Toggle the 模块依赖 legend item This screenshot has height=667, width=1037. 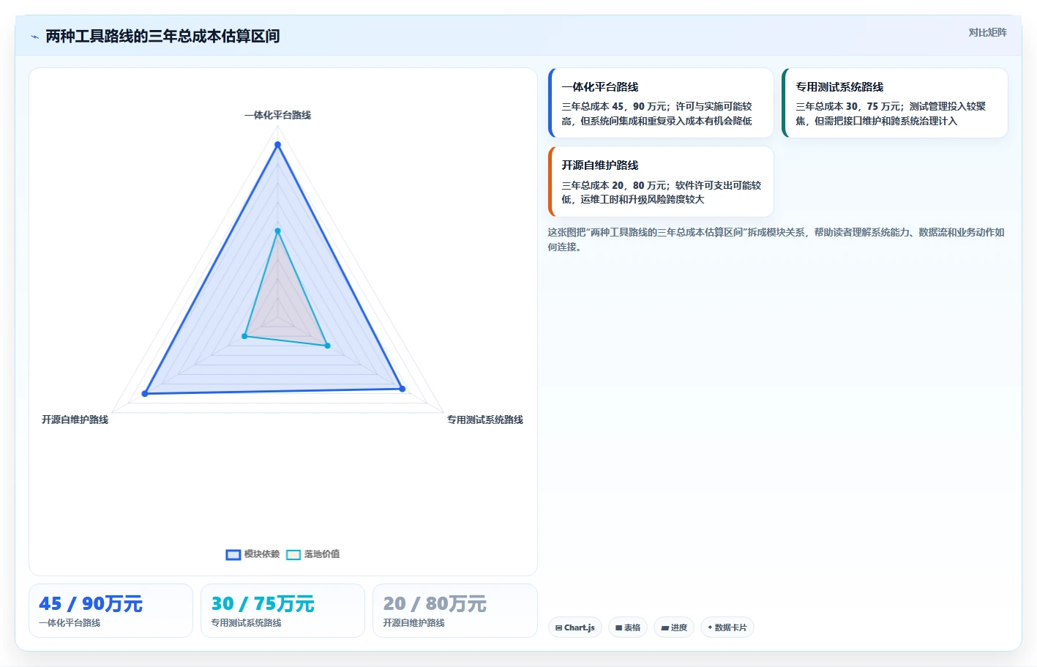click(x=253, y=554)
